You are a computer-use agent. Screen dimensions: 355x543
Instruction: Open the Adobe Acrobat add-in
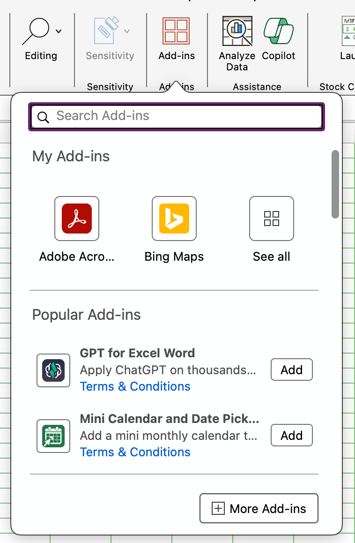pyautogui.click(x=77, y=219)
